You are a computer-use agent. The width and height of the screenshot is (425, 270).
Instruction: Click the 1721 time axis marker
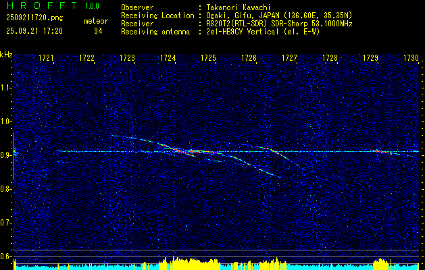click(47, 58)
